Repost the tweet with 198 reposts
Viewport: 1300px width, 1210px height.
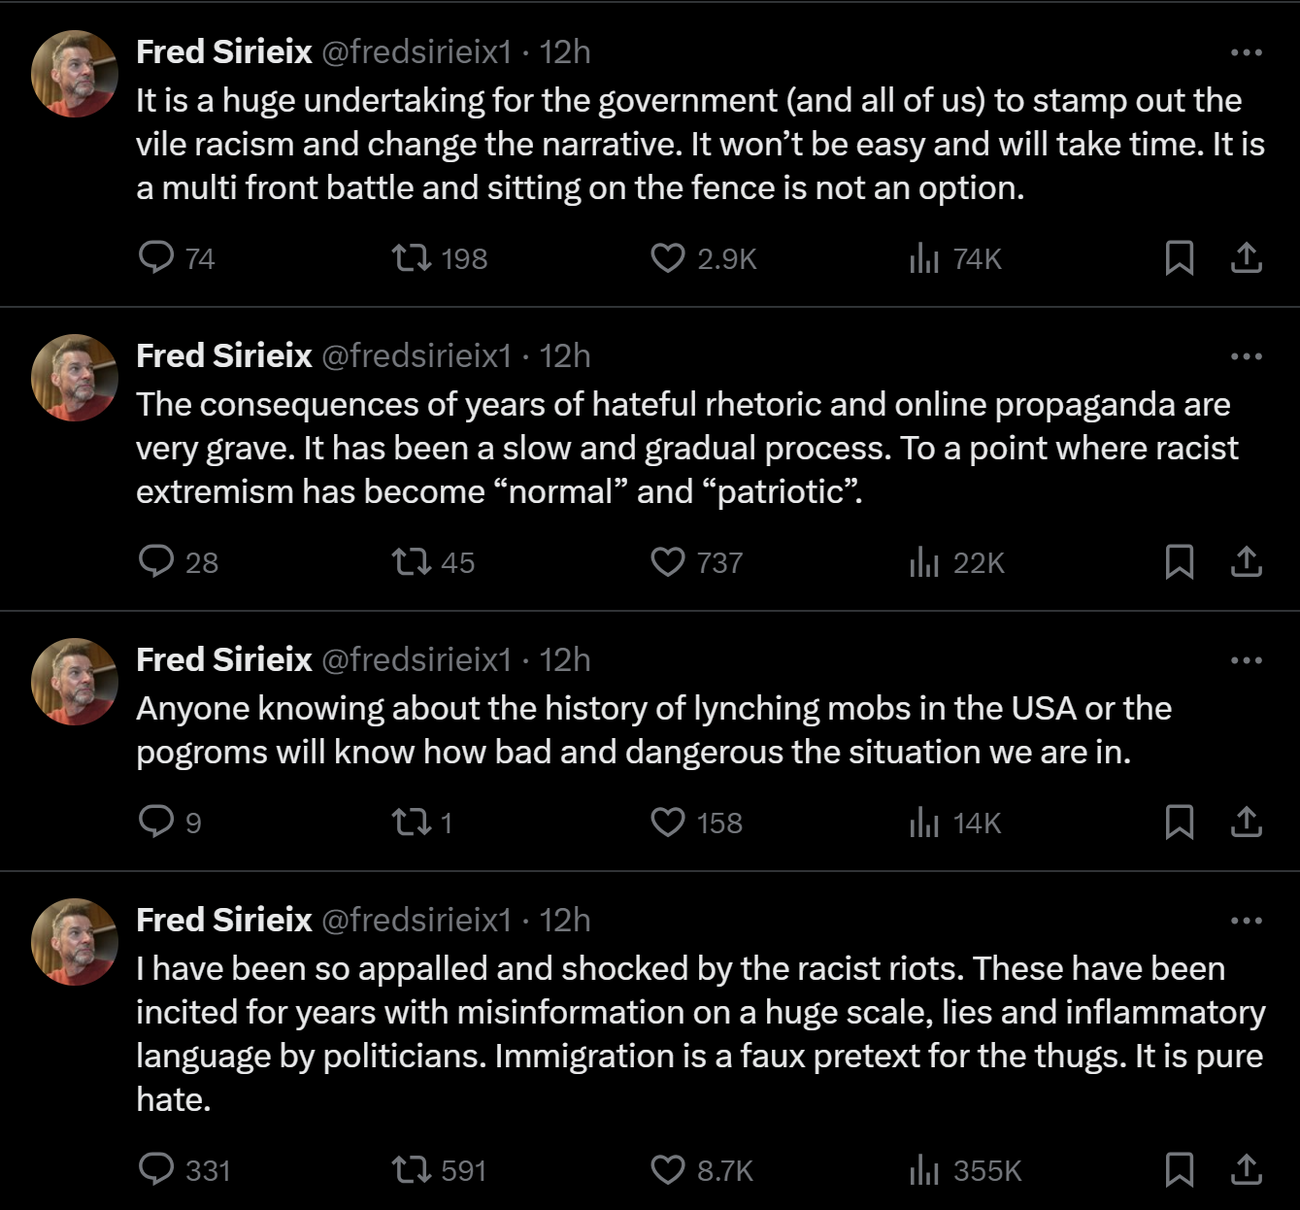412,257
